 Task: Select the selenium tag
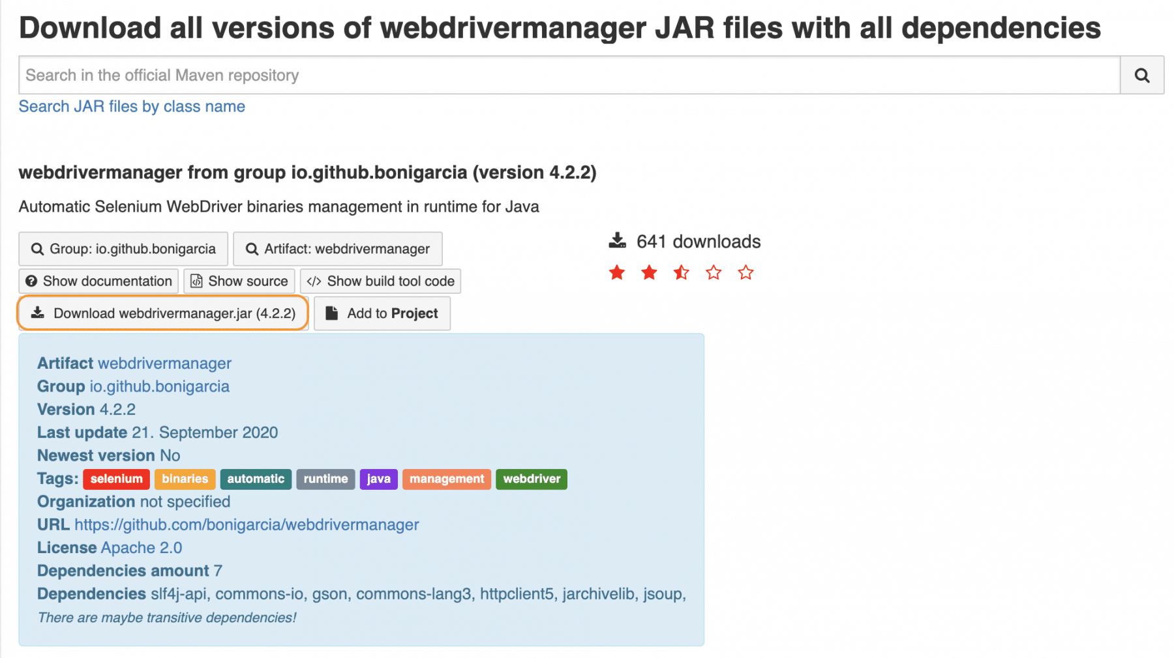[x=116, y=479]
